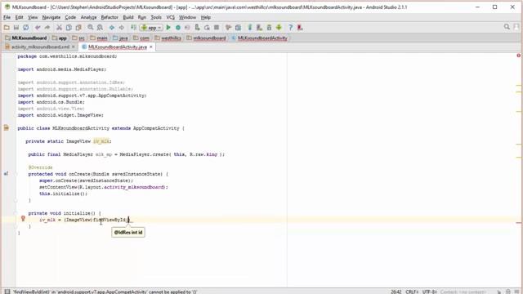Click the 26:42 cursor position in status bar
Viewport: 523px width, 294px height.
pos(396,292)
